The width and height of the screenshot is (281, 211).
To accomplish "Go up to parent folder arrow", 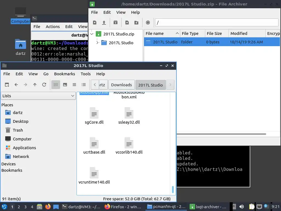I will 35,85.
